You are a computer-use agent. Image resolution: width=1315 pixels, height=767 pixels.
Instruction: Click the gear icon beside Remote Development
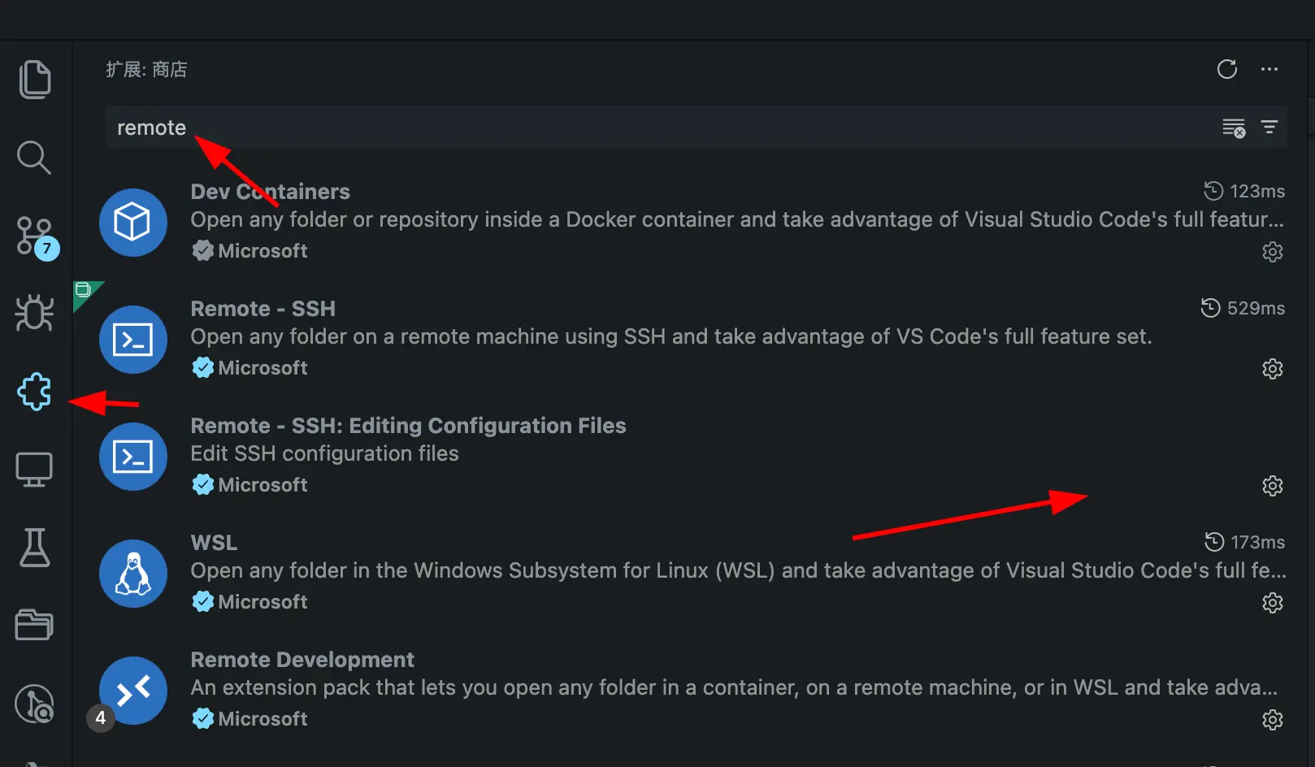click(1272, 720)
